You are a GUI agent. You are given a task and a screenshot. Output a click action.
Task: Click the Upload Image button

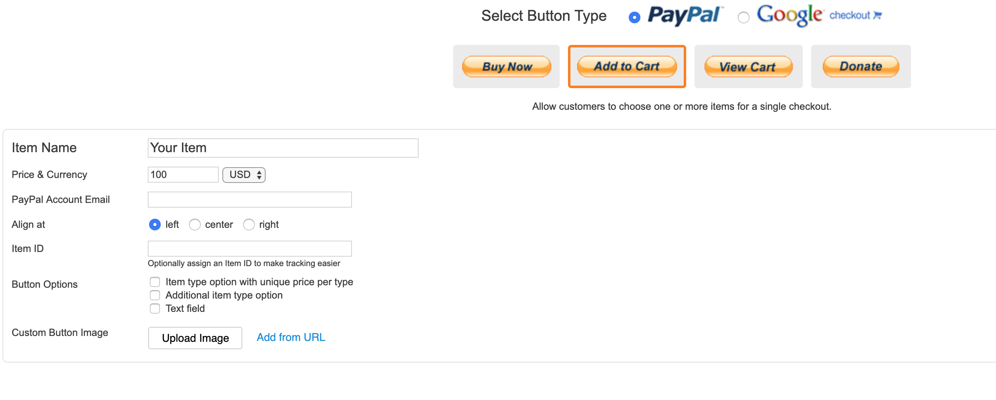tap(195, 338)
